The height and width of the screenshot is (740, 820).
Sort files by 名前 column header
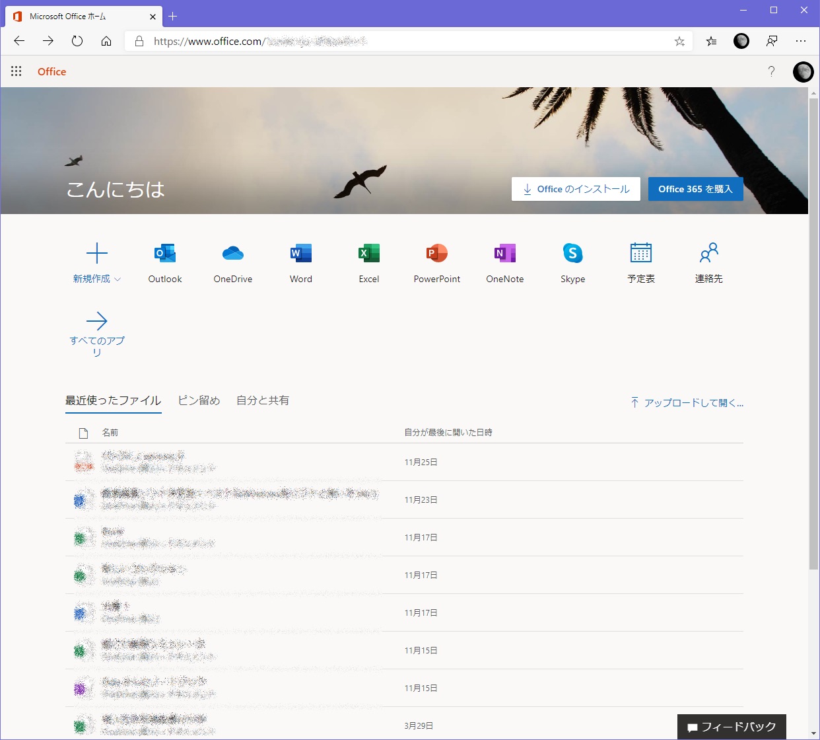(x=110, y=433)
